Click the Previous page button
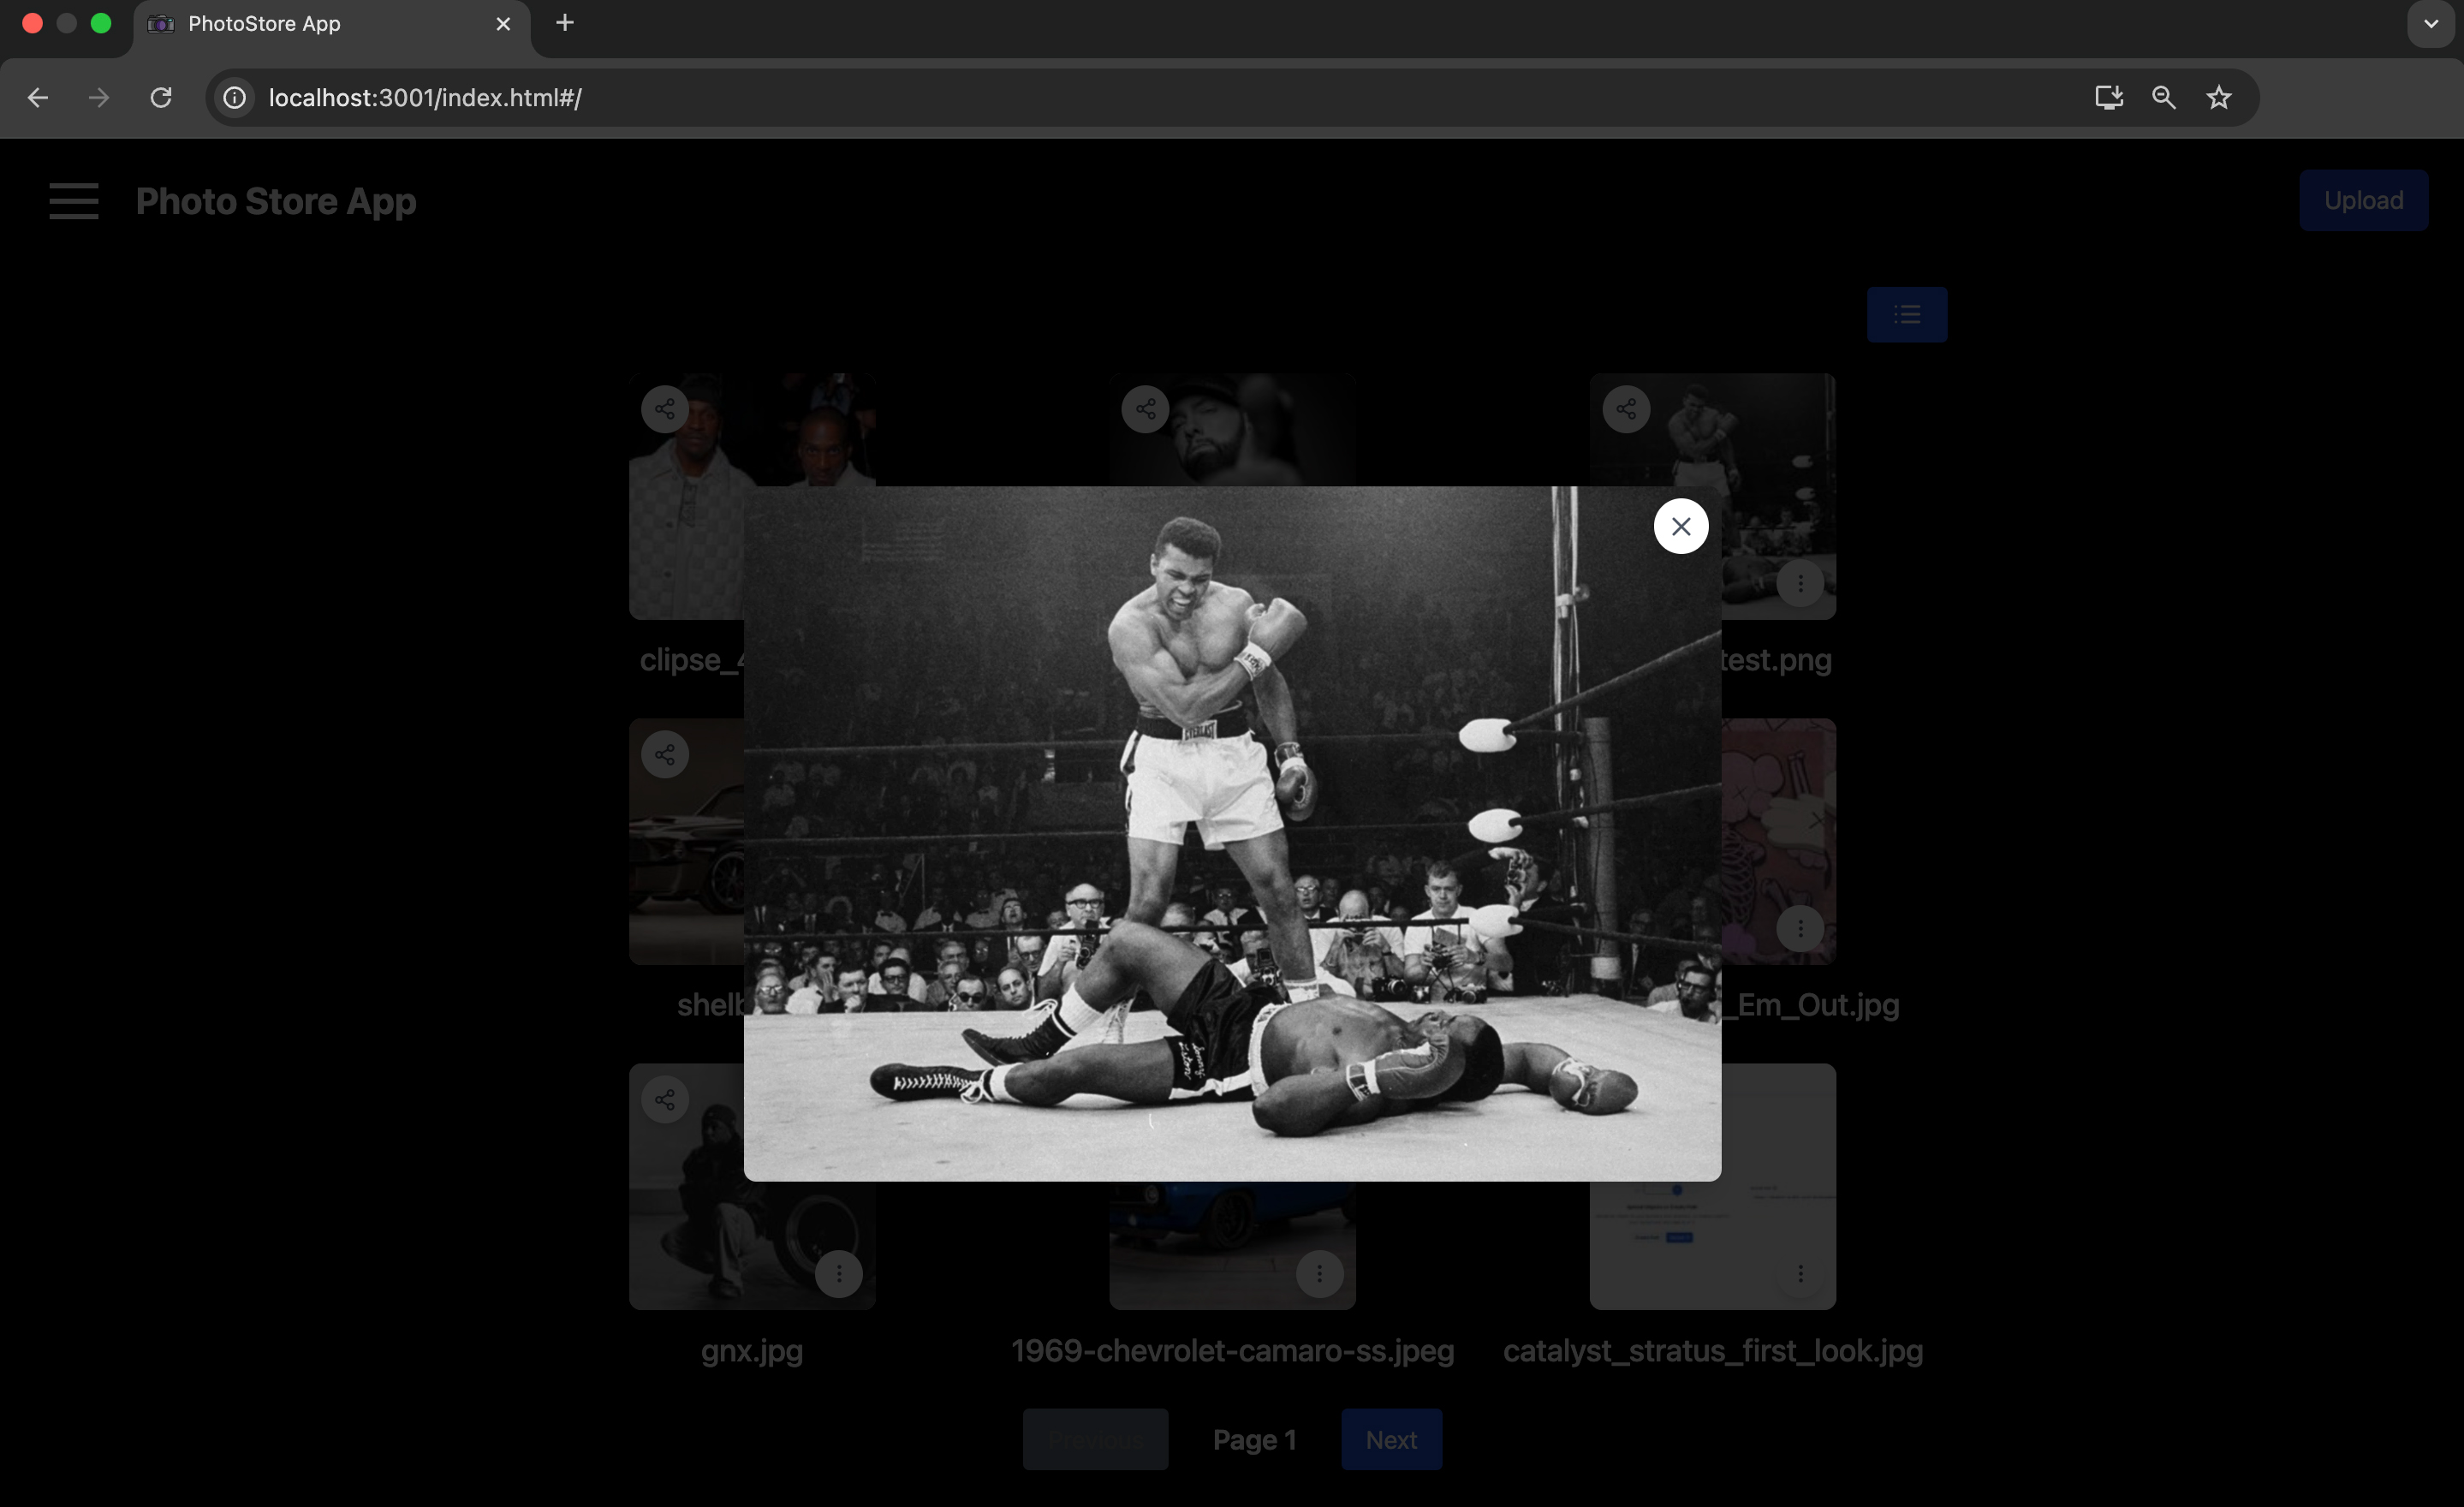 tap(1095, 1439)
